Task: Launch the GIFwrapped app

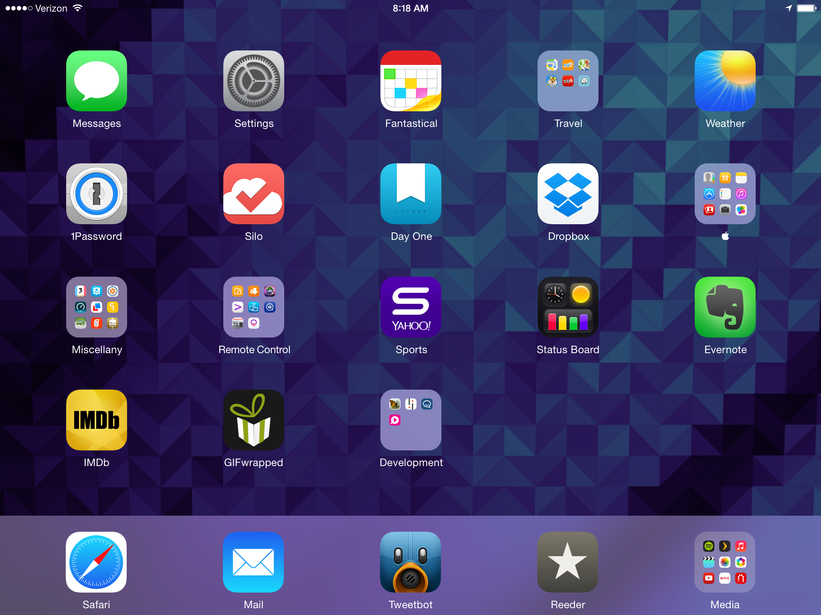Action: pyautogui.click(x=254, y=420)
